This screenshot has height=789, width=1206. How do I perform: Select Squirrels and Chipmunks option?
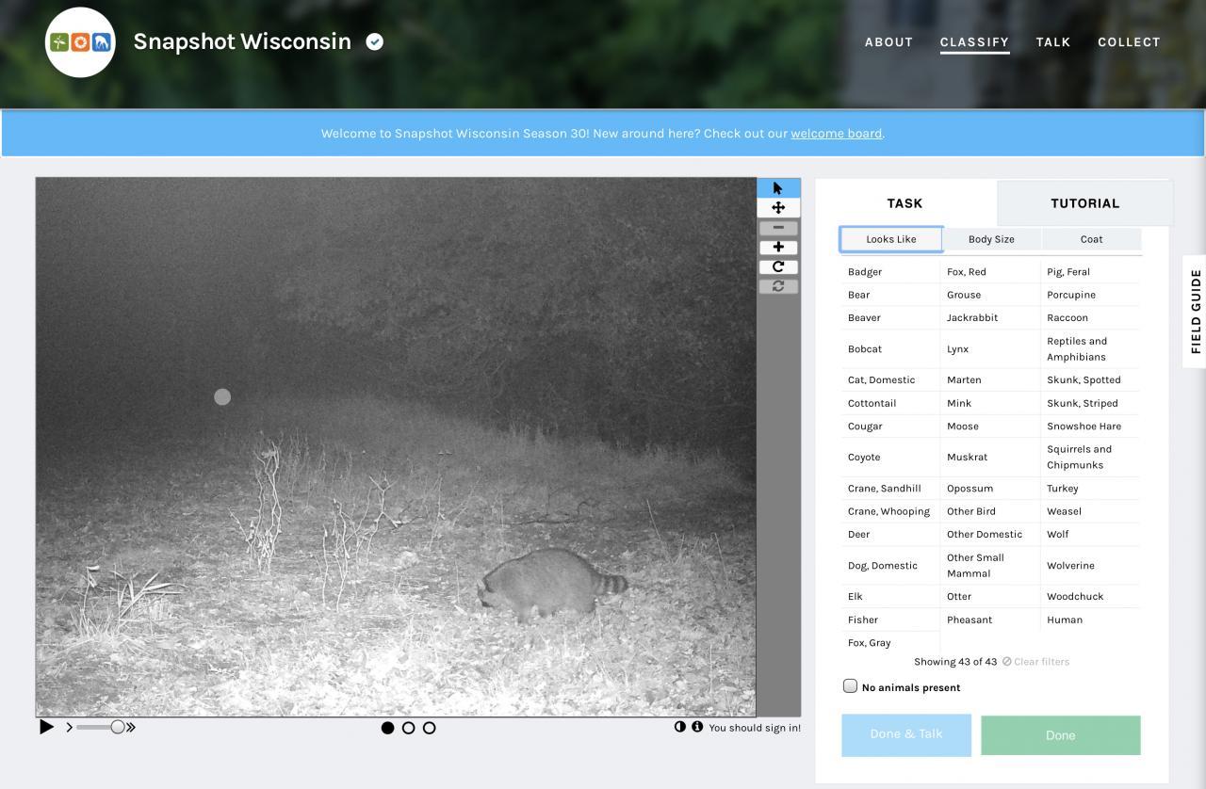pos(1091,458)
